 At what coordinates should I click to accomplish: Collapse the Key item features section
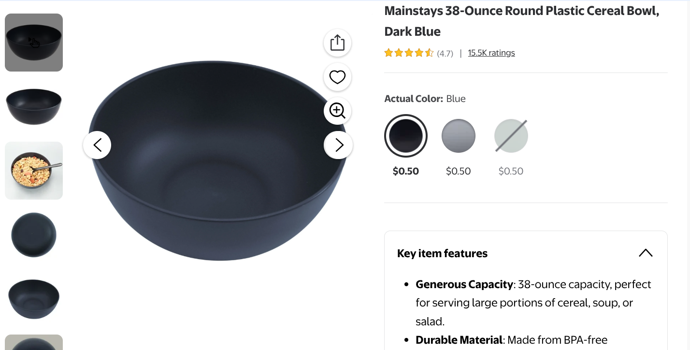[646, 253]
